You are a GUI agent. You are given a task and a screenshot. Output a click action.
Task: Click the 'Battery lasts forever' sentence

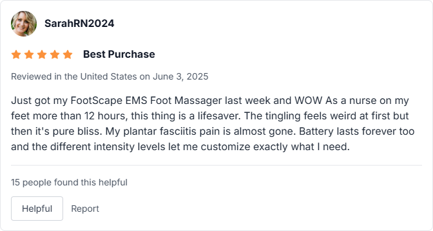tap(356, 131)
